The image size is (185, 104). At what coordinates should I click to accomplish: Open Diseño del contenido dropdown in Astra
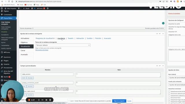(x=177, y=85)
